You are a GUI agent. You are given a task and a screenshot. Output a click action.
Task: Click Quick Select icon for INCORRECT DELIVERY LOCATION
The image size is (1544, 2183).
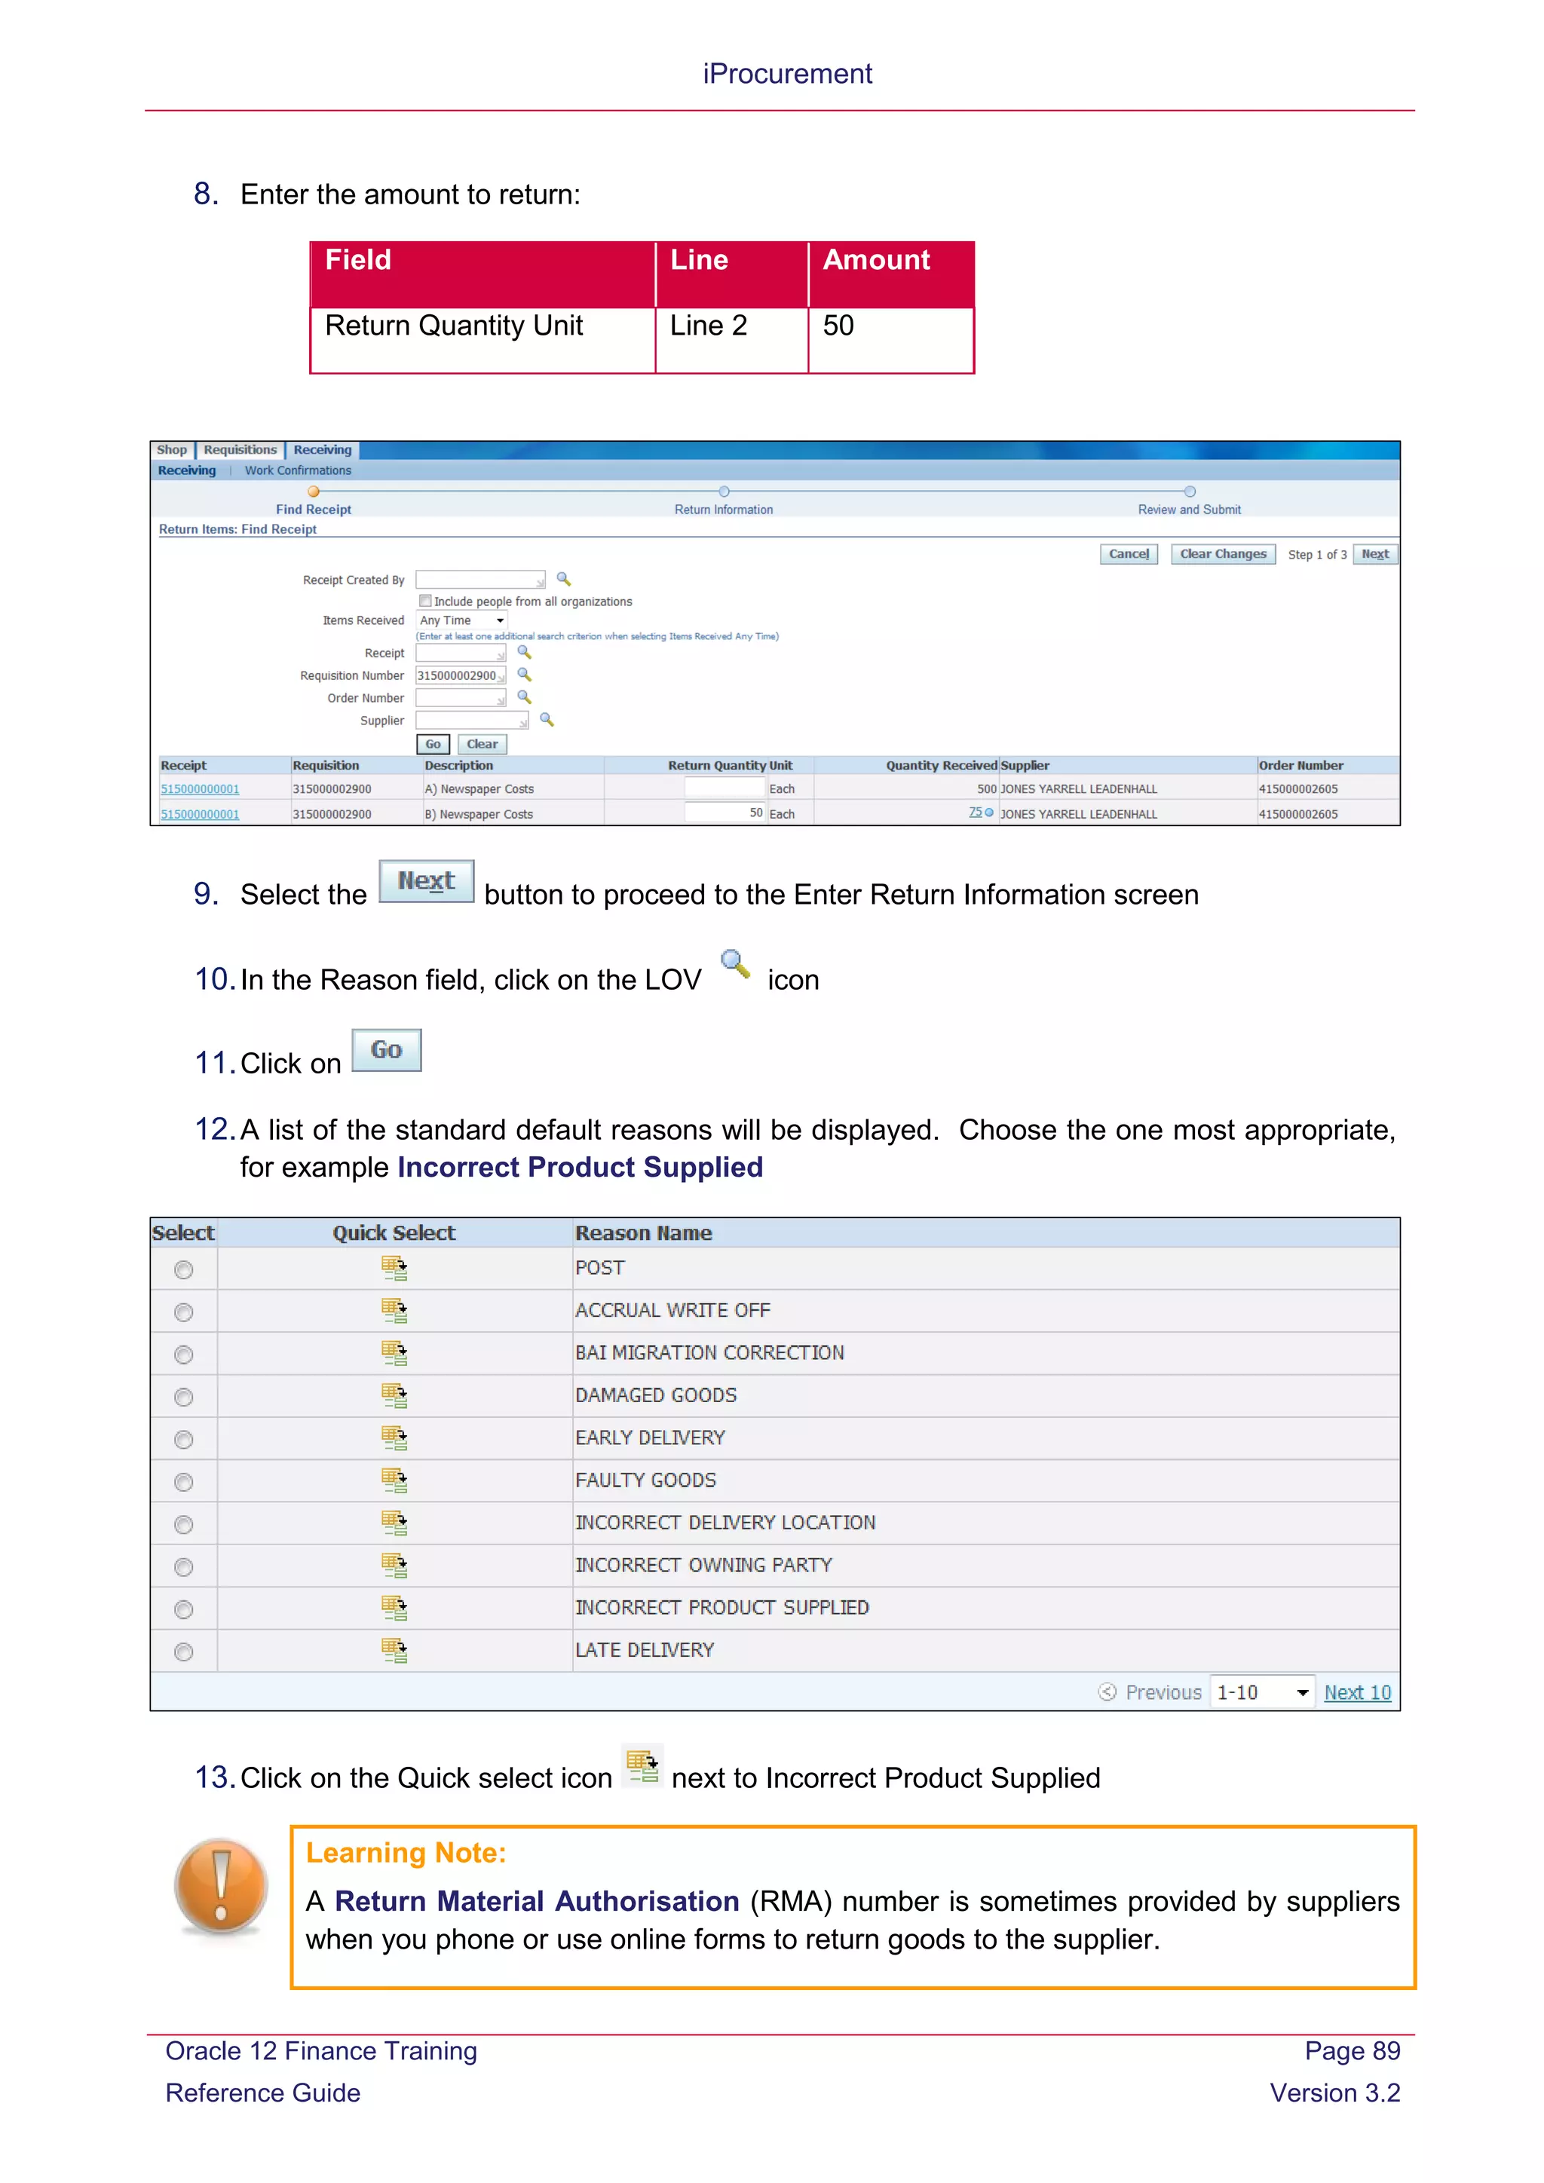pyautogui.click(x=394, y=1523)
